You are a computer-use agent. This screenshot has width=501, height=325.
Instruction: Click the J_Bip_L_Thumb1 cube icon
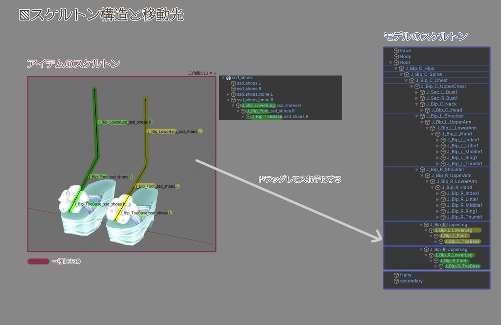(443, 164)
